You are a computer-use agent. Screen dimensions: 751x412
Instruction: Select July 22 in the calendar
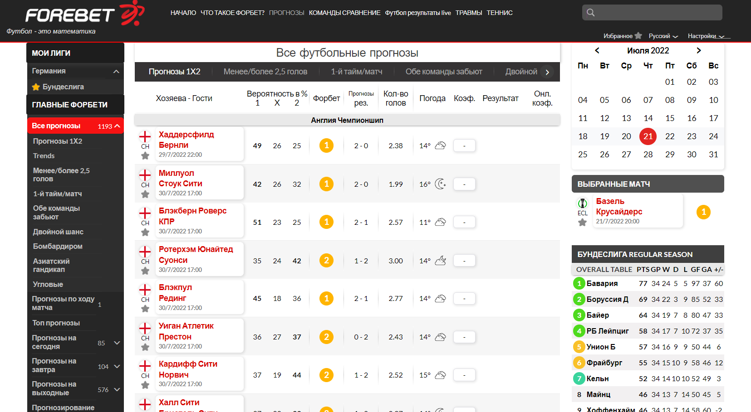coord(669,136)
